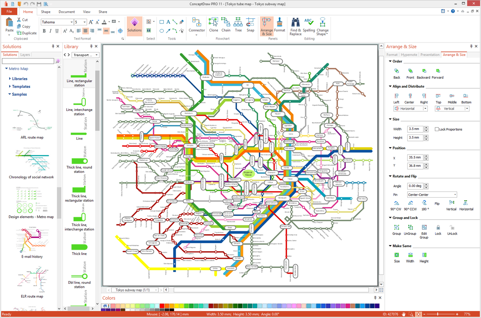Click the Width value field
Screen dimensions: 481x318
pos(415,129)
